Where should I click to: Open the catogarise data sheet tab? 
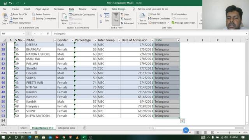point(67,128)
